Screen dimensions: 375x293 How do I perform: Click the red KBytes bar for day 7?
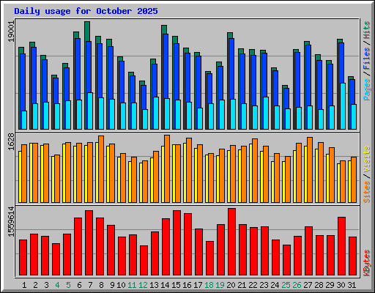pos(89,242)
